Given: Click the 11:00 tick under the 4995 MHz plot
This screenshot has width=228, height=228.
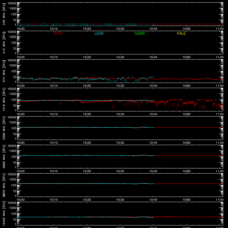Looking at the screenshot, I should click(219, 171).
